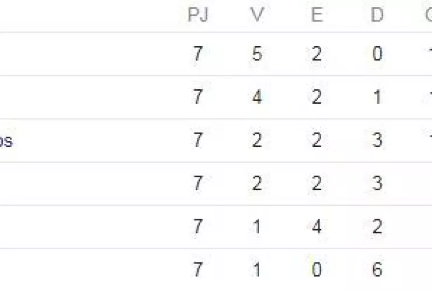Select the second row wins value 4

[x=257, y=97]
